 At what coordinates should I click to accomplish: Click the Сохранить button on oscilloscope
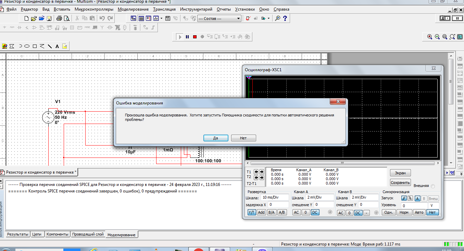400,183
